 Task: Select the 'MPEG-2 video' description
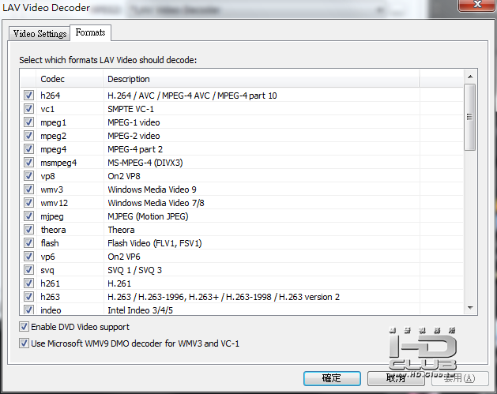pyautogui.click(x=134, y=136)
